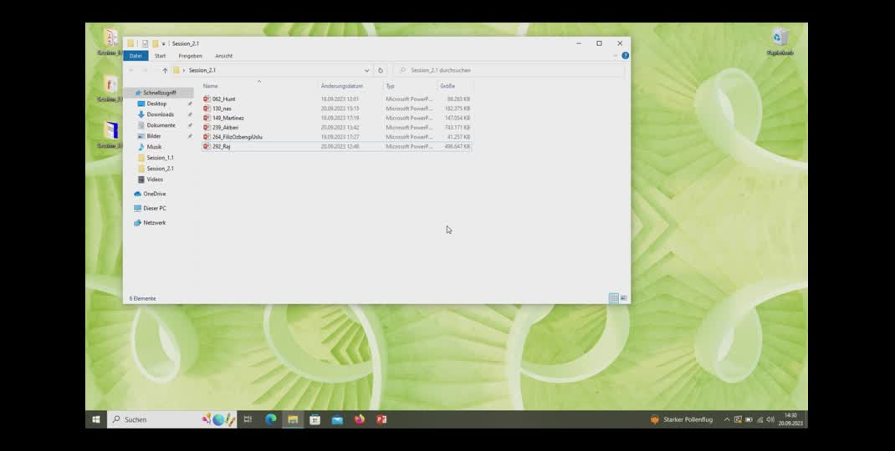Click the Windows Start button

pyautogui.click(x=96, y=419)
